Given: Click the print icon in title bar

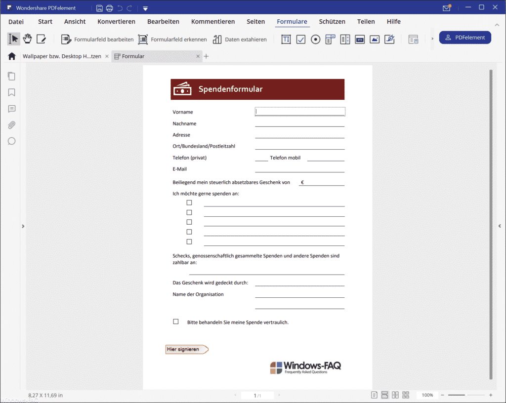Looking at the screenshot, I should 110,8.
